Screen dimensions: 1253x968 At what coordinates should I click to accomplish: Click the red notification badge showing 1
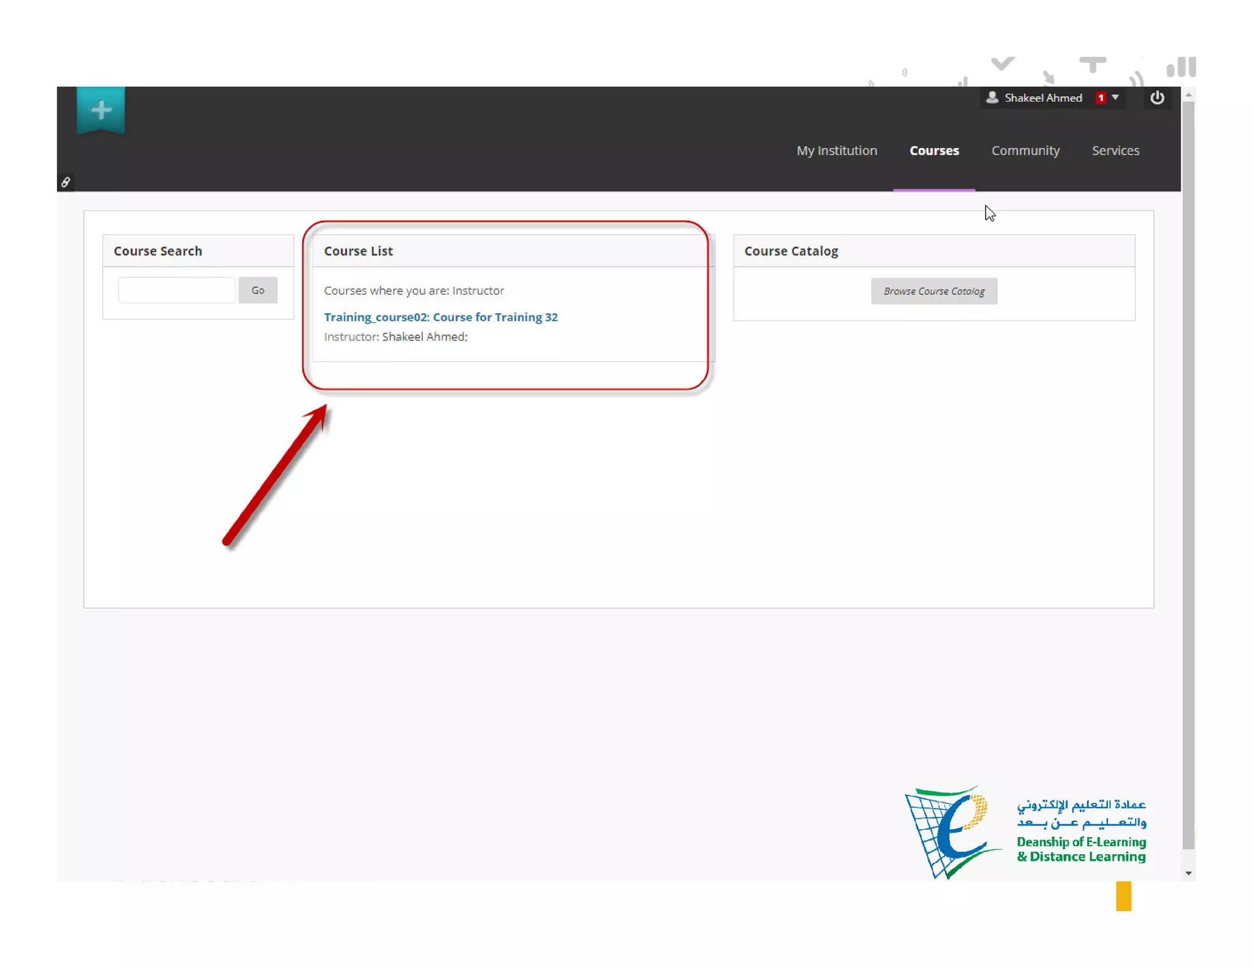(x=1100, y=98)
